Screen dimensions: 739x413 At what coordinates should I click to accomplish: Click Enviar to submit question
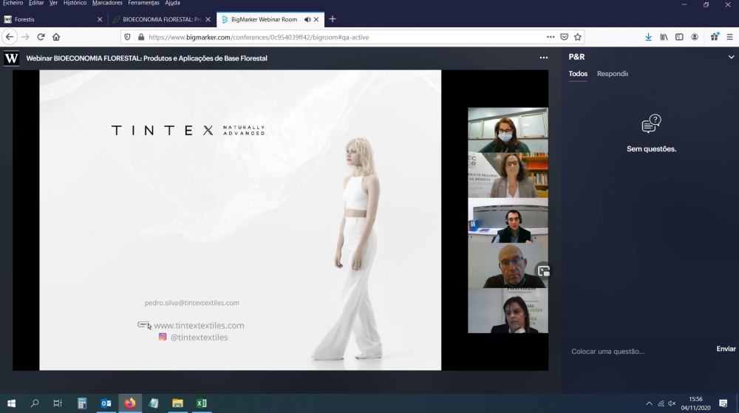726,349
